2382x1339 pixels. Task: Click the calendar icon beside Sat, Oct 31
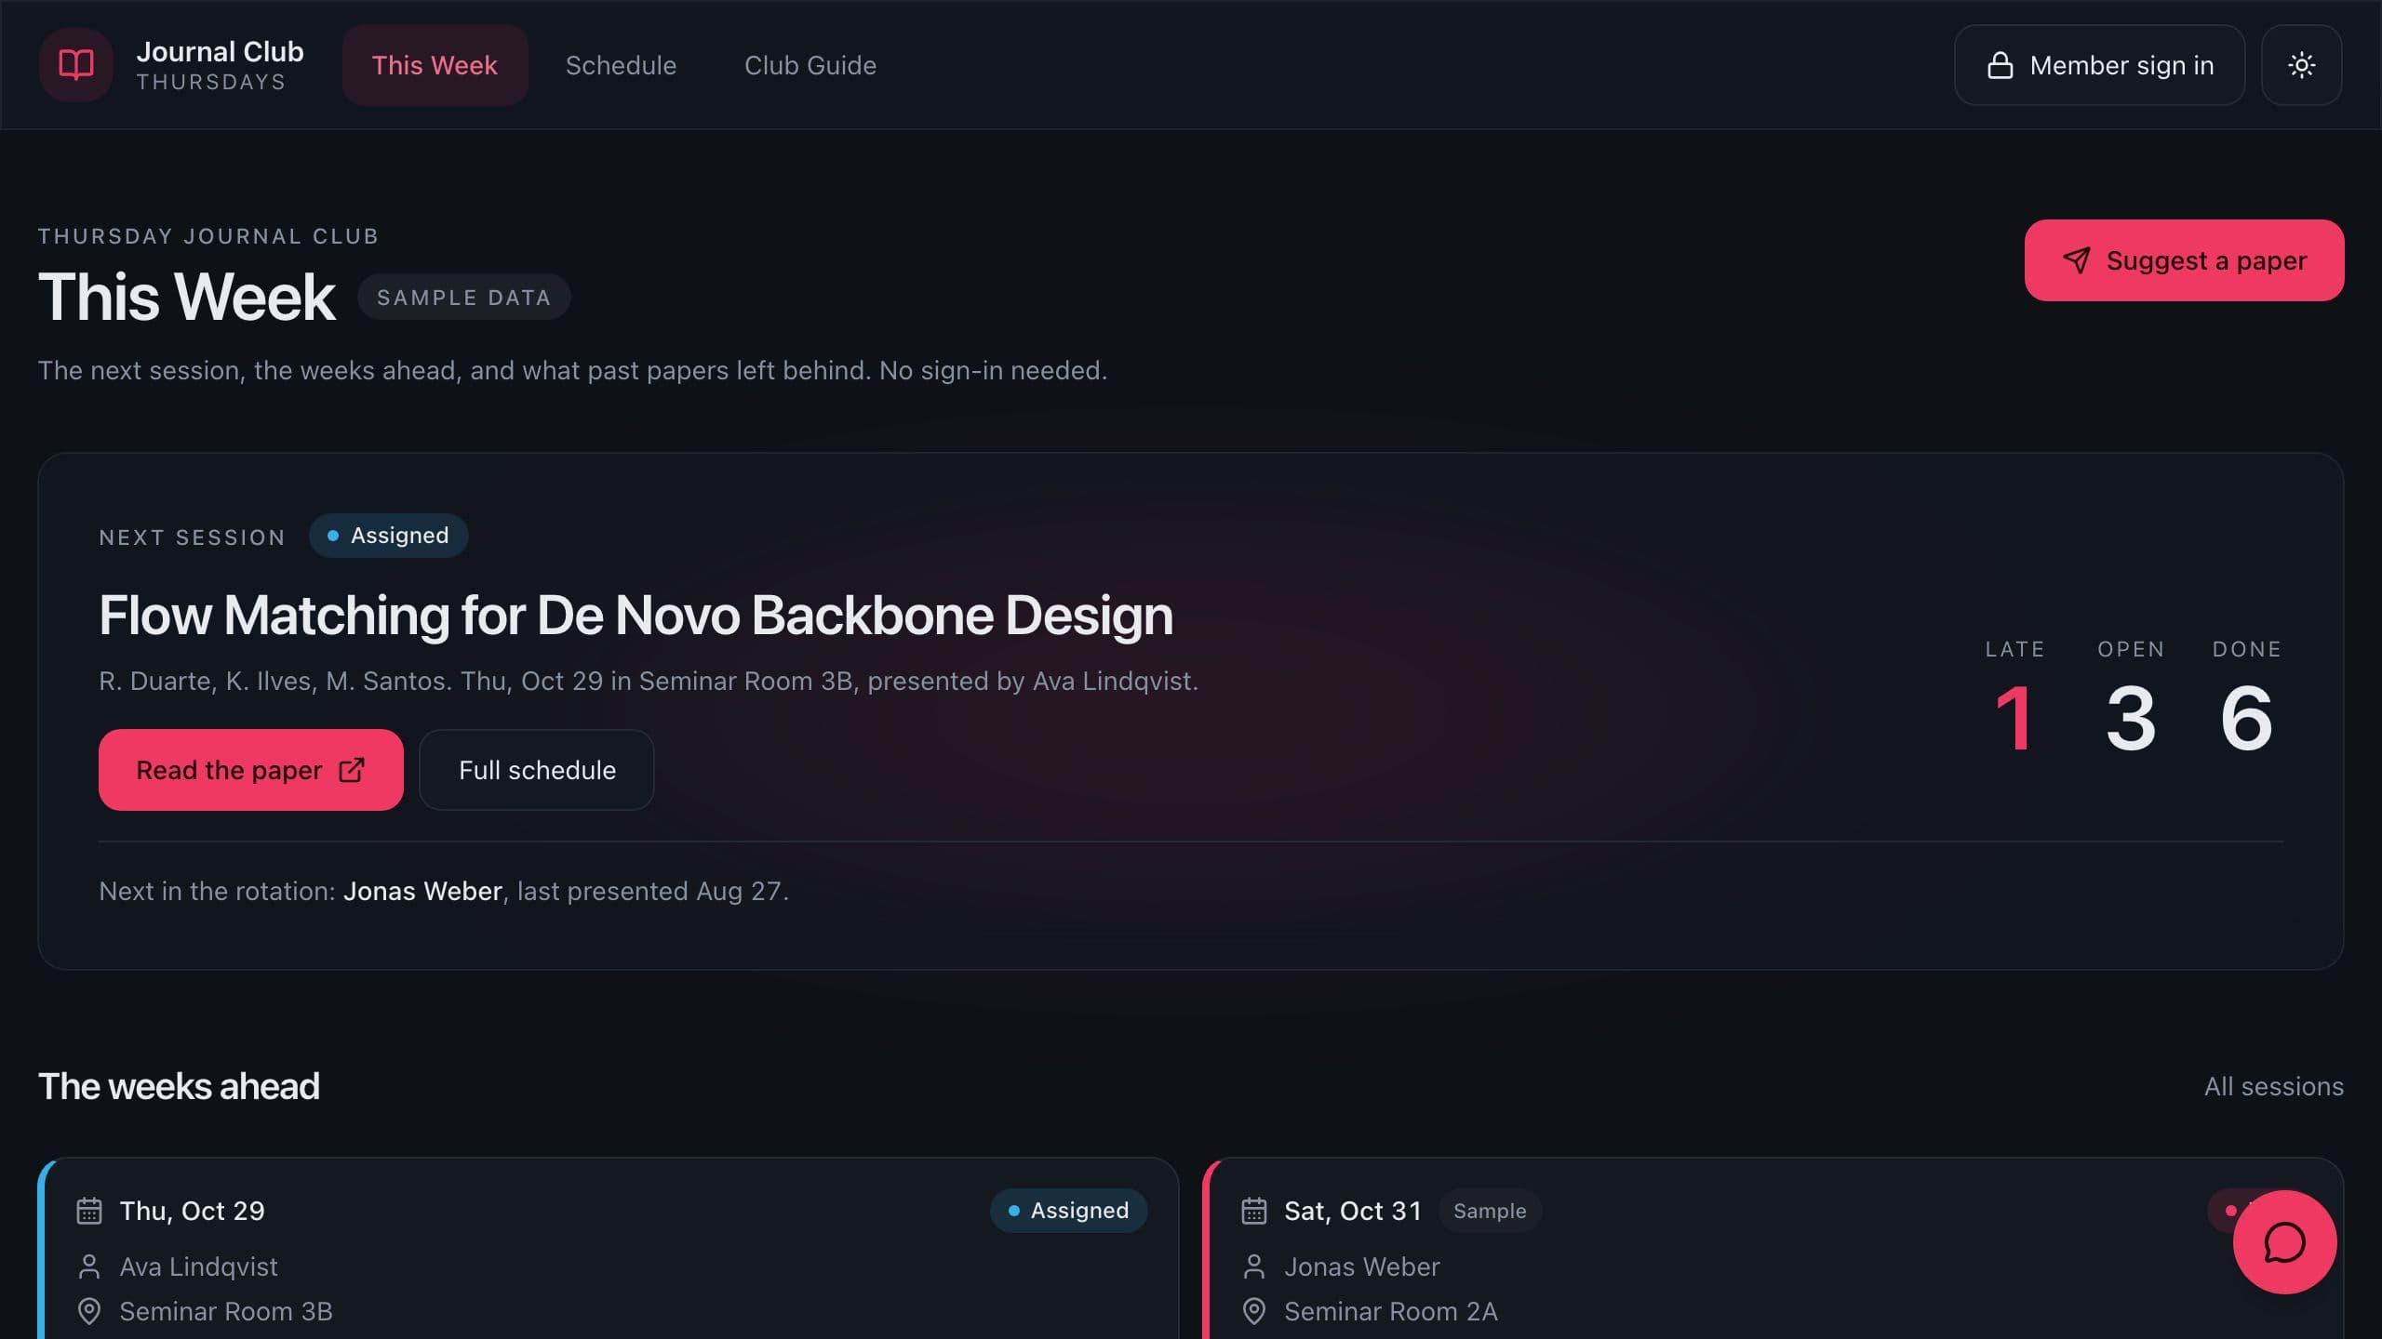click(x=1254, y=1211)
